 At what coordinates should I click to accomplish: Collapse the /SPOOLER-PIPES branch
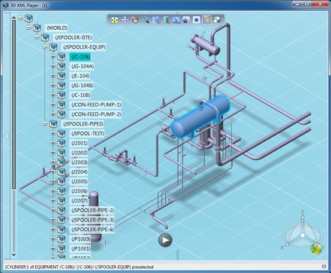(45, 124)
